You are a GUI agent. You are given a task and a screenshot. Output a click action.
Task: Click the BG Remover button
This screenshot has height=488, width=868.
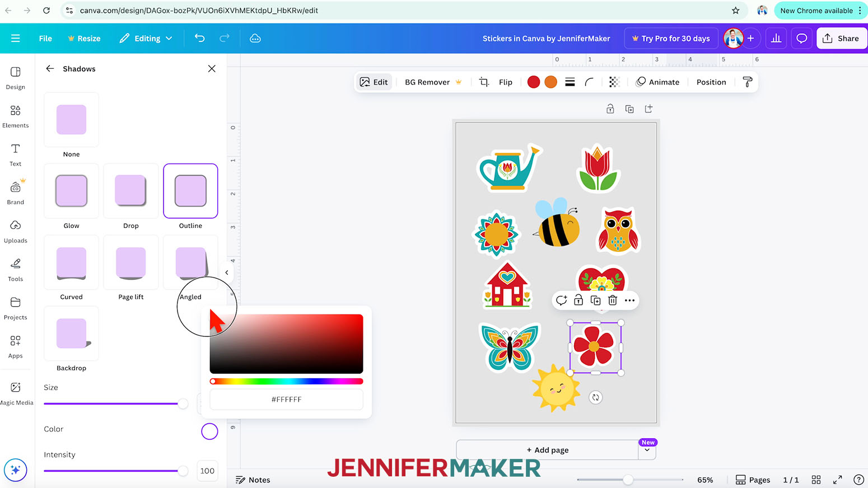pos(433,82)
